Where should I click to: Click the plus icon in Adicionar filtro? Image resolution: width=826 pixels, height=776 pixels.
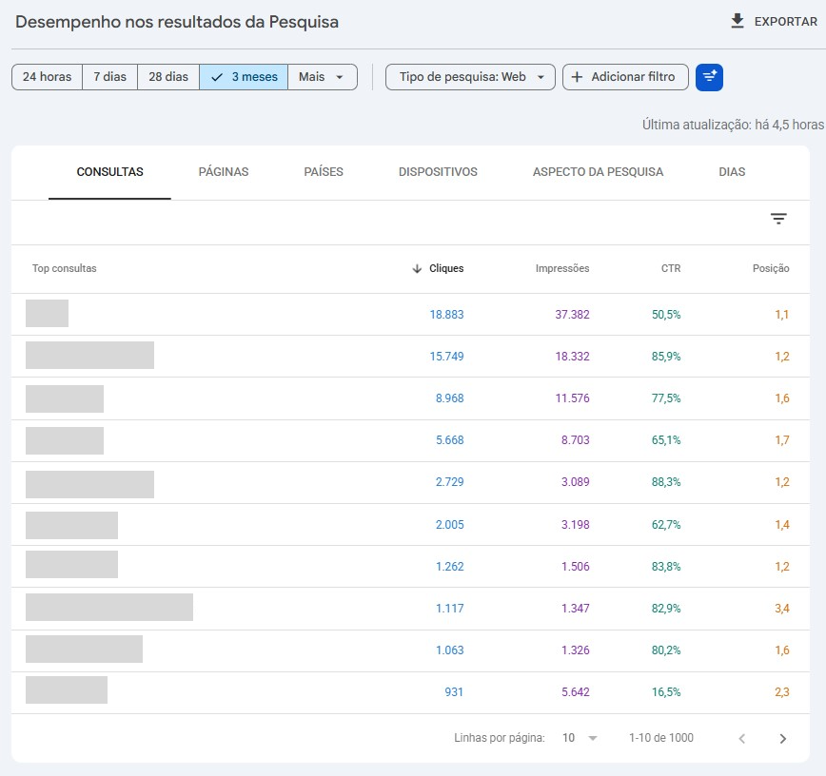(577, 77)
